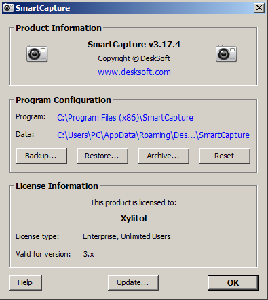Image resolution: width=268 pixels, height=300 pixels.
Task: Open the www.desksoft.com website link
Action: point(134,72)
